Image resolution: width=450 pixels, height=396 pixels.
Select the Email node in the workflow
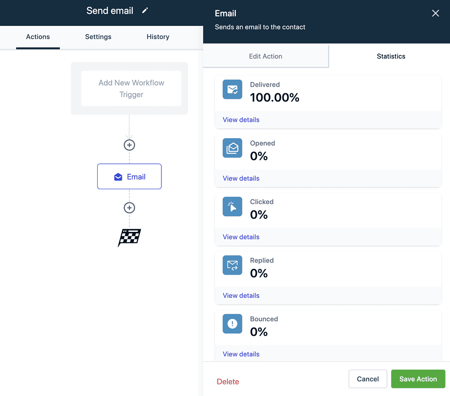click(129, 176)
